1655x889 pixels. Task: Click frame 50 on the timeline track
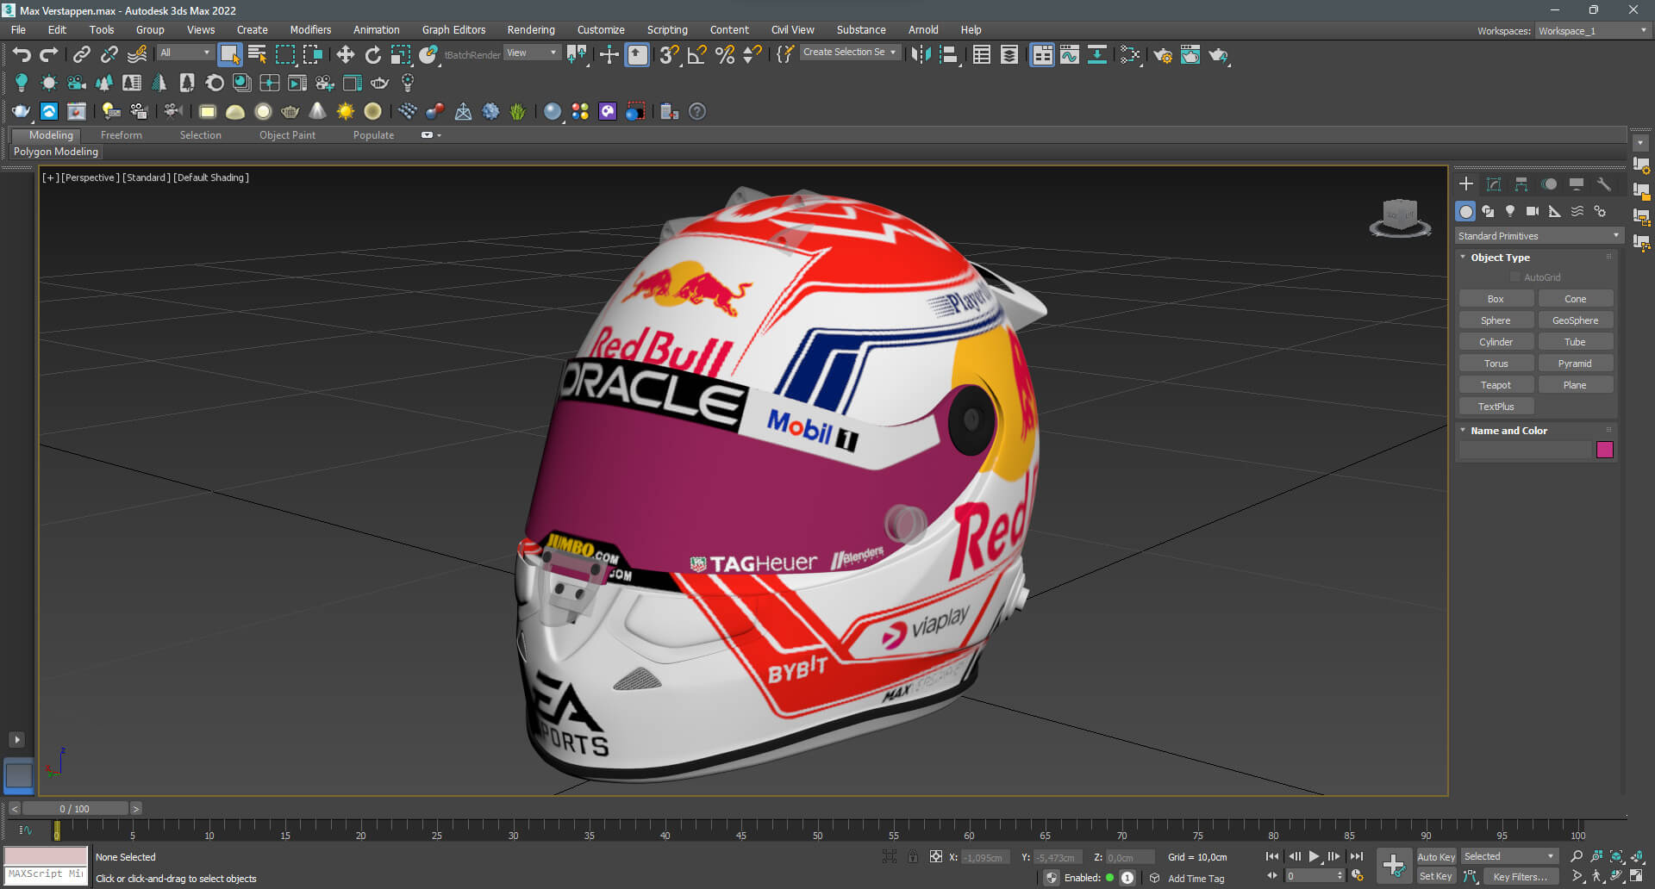coord(817,829)
